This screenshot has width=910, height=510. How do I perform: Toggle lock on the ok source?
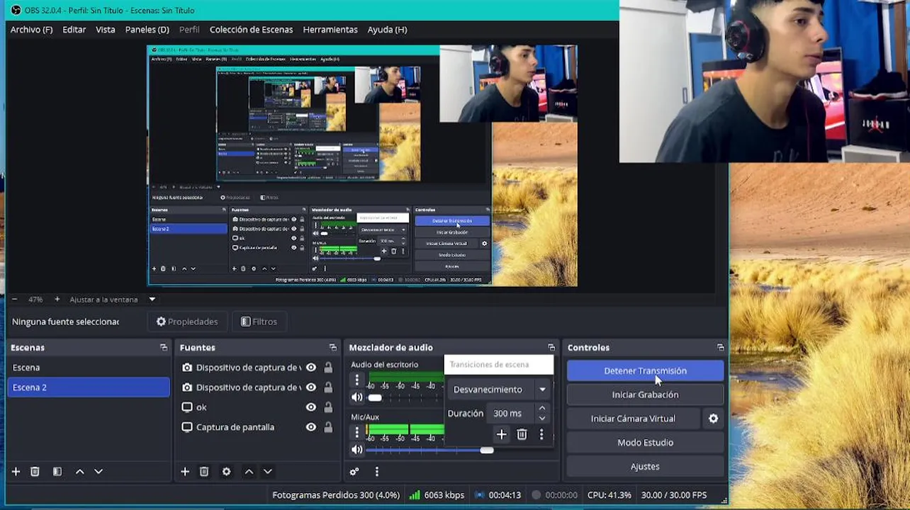328,407
